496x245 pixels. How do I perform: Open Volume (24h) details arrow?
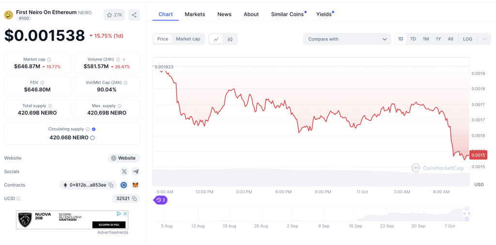click(124, 60)
